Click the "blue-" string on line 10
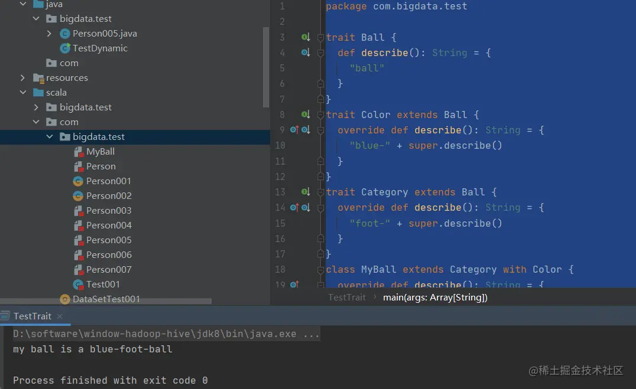 pyautogui.click(x=370, y=145)
